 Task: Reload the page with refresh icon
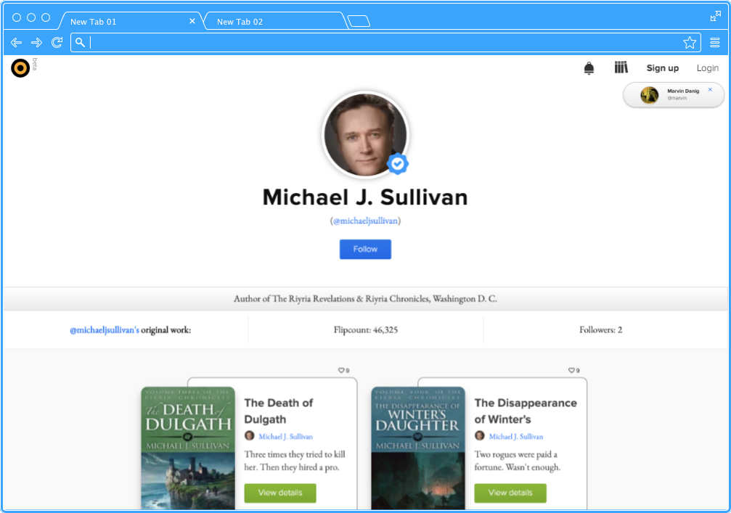click(x=57, y=43)
